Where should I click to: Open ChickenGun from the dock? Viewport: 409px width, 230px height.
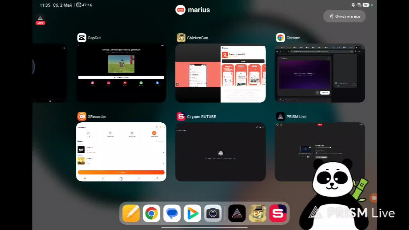pyautogui.click(x=258, y=213)
